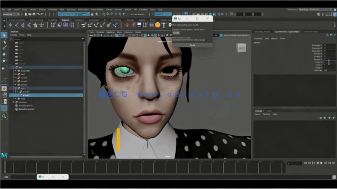Click the Close button in dialog
The width and height of the screenshot is (337, 189).
point(192,45)
